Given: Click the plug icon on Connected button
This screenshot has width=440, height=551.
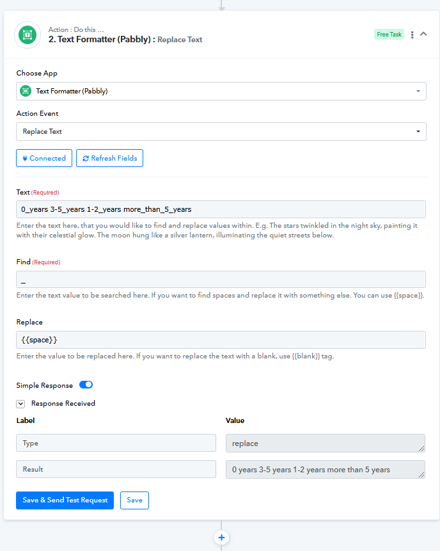Looking at the screenshot, I should coord(25,159).
